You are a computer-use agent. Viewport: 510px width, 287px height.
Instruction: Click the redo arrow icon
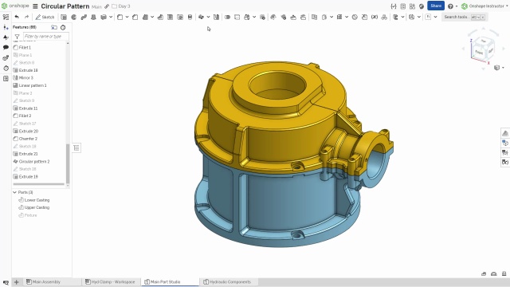tap(26, 17)
